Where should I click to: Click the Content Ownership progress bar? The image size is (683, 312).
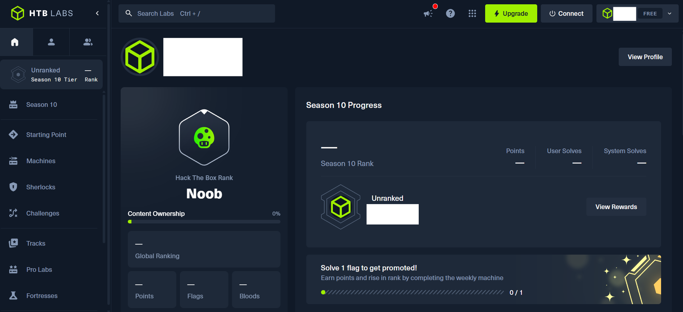pos(204,222)
